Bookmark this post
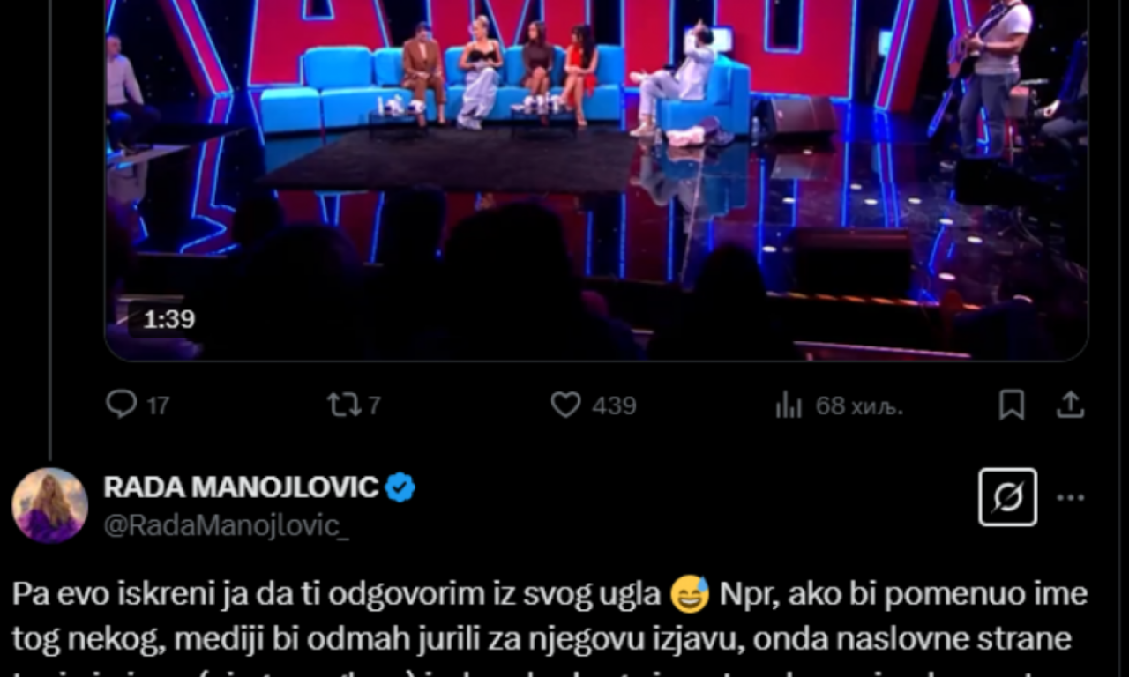The width and height of the screenshot is (1129, 677). pos(1012,405)
